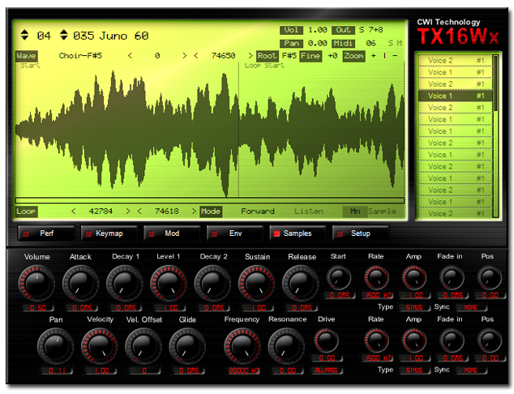514x394 pixels.
Task: Select the Samples page
Action: point(298,233)
